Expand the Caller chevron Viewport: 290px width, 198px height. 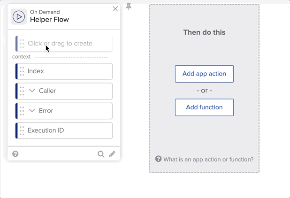32,91
